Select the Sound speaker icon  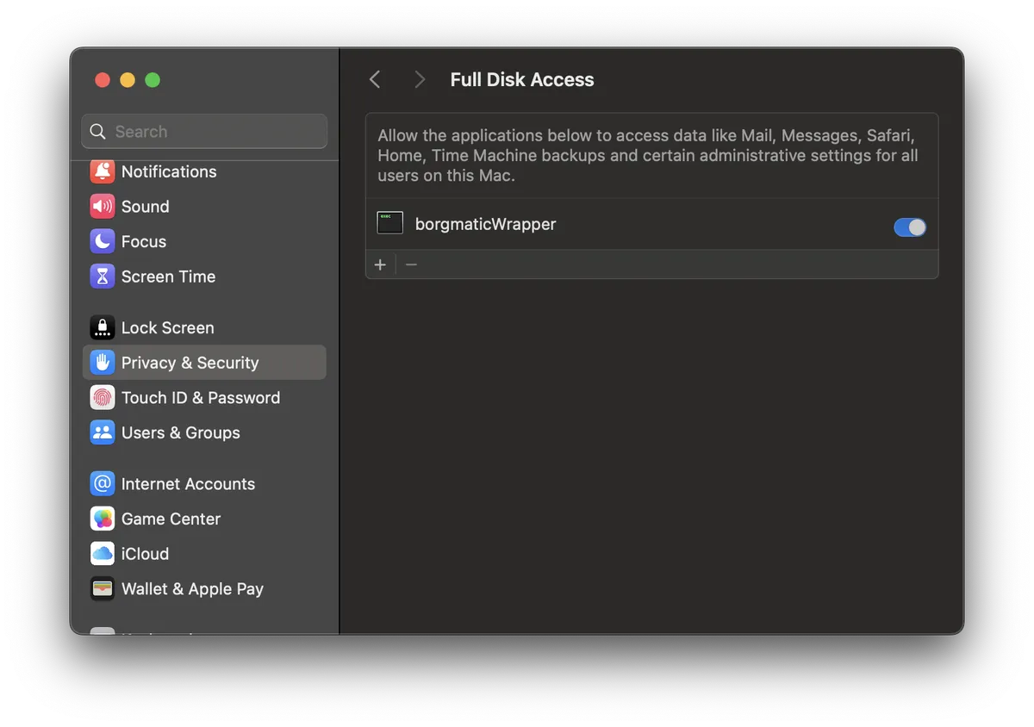pos(103,207)
